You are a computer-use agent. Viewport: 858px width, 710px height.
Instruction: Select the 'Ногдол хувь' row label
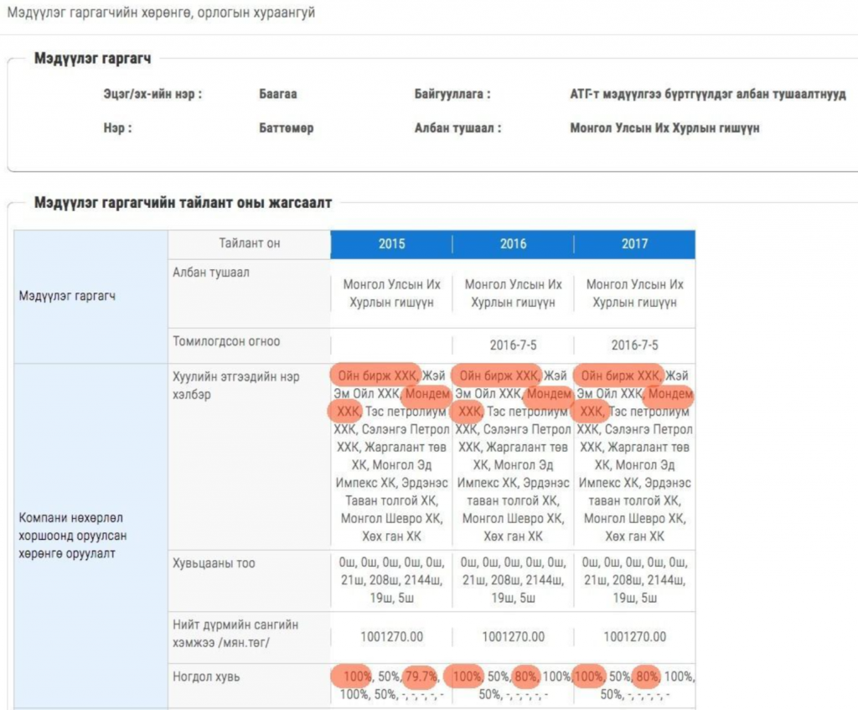click(206, 677)
